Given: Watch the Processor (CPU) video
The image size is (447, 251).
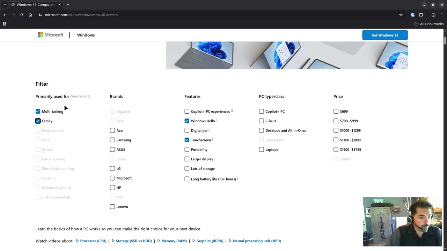Looking at the screenshot, I should (x=91, y=241).
